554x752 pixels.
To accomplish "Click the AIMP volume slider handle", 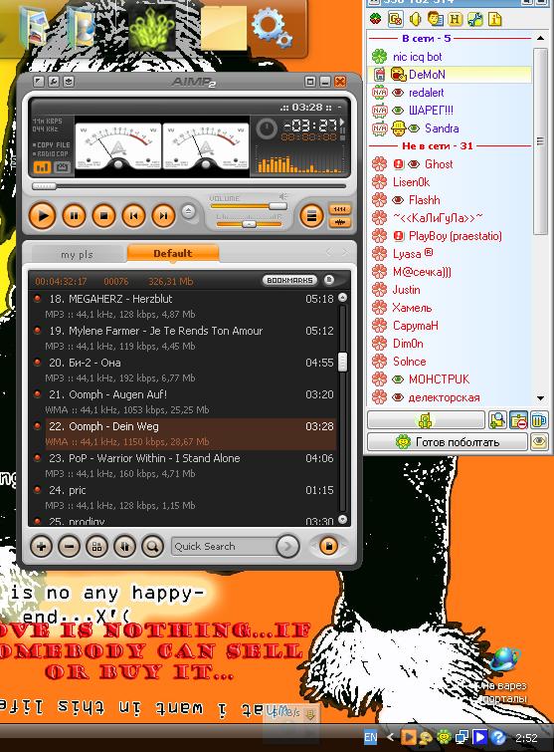I will pos(277,206).
